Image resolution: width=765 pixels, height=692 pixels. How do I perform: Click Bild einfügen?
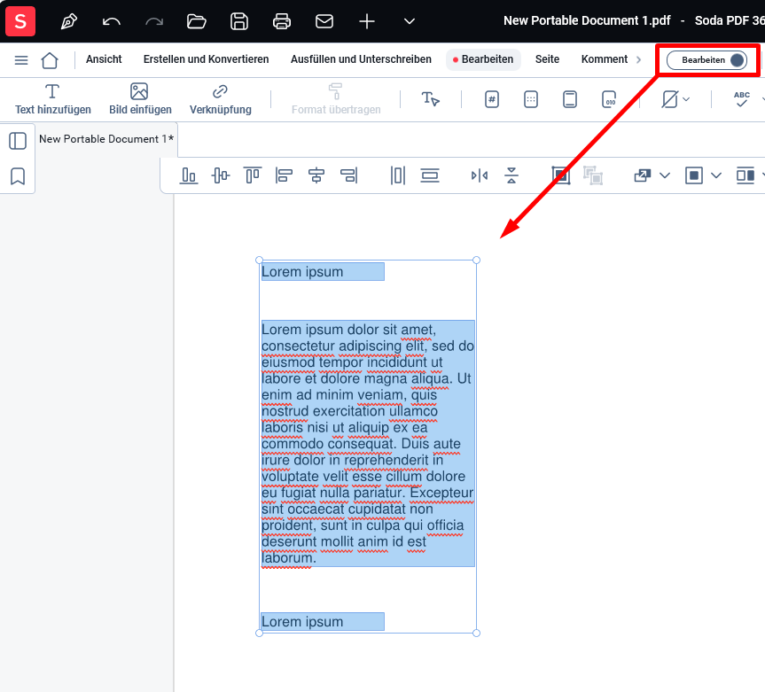pyautogui.click(x=140, y=99)
